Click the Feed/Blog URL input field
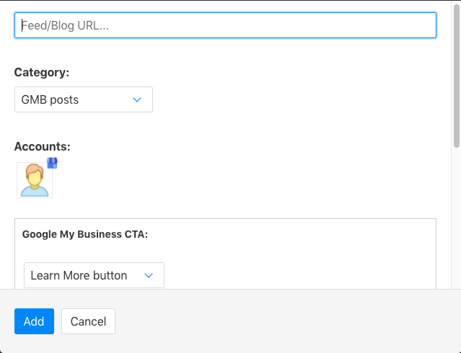This screenshot has width=461, height=353. click(x=225, y=25)
